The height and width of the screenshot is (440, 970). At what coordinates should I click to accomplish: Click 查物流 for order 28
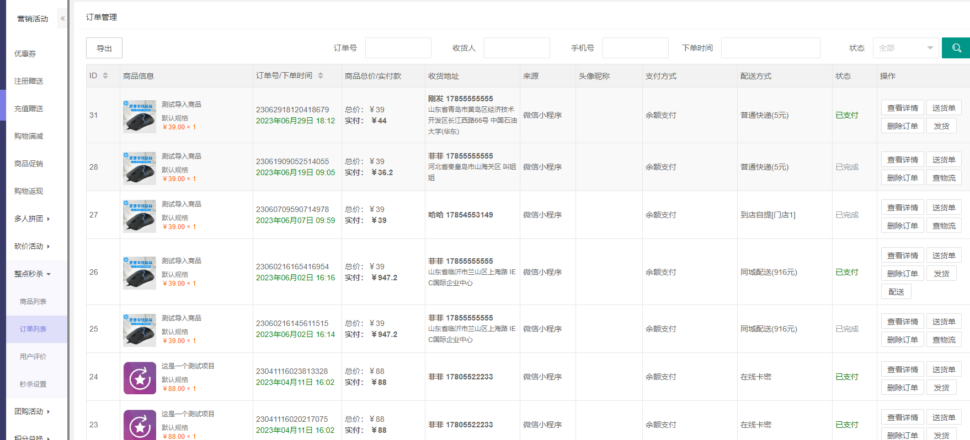click(944, 178)
